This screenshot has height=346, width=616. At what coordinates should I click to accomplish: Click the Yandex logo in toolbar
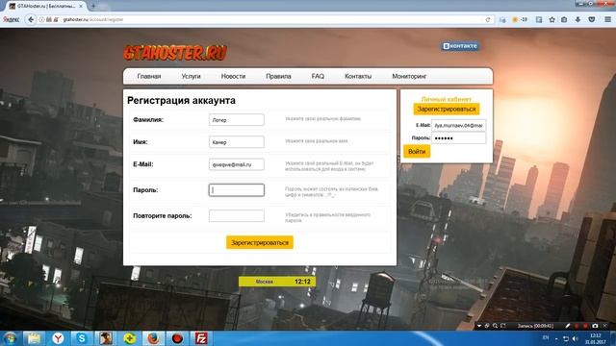11,19
